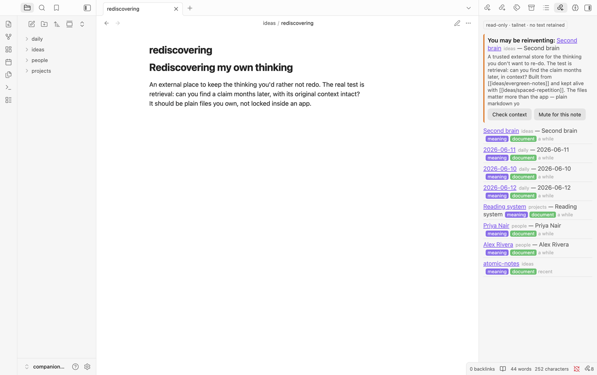Viewport: 597px width, 375px height.
Task: Open the outgoing links tab
Action: pos(502,8)
